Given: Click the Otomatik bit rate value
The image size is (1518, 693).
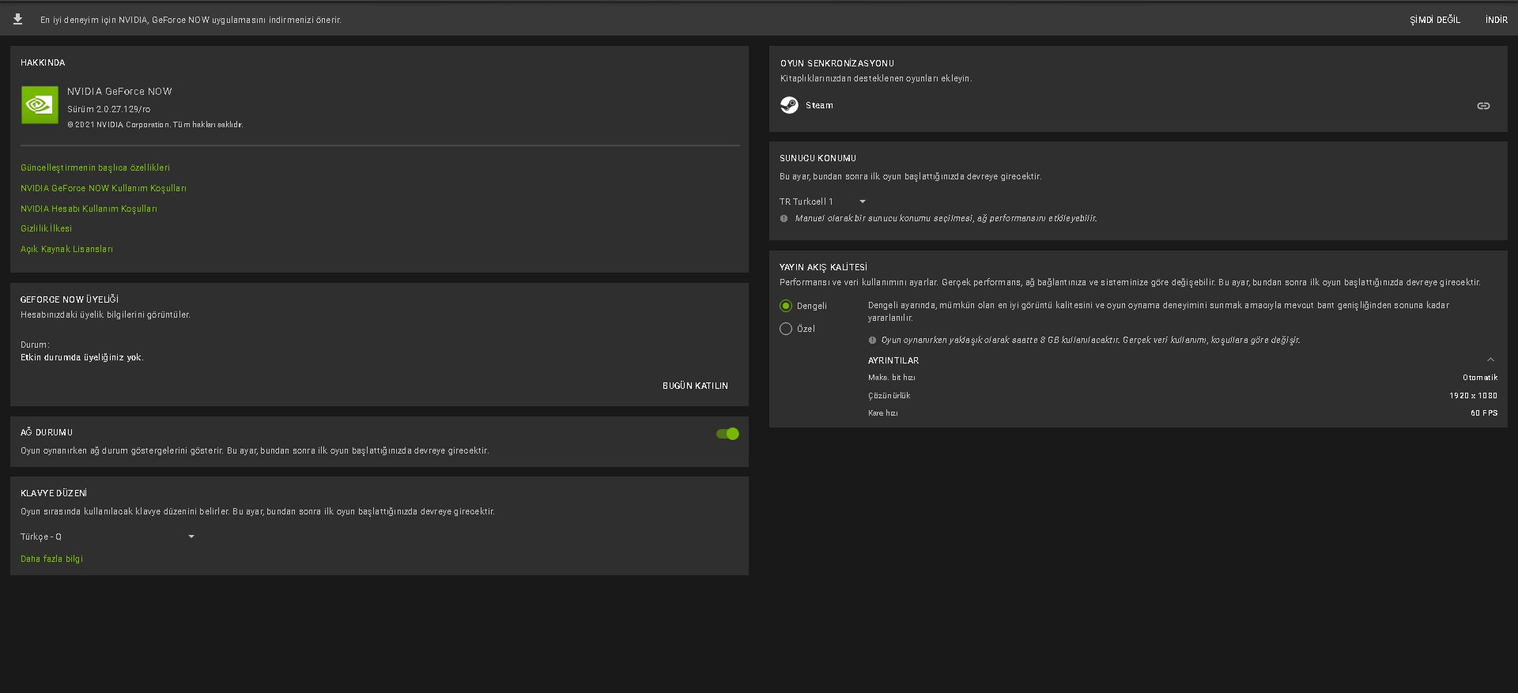Looking at the screenshot, I should (1480, 378).
